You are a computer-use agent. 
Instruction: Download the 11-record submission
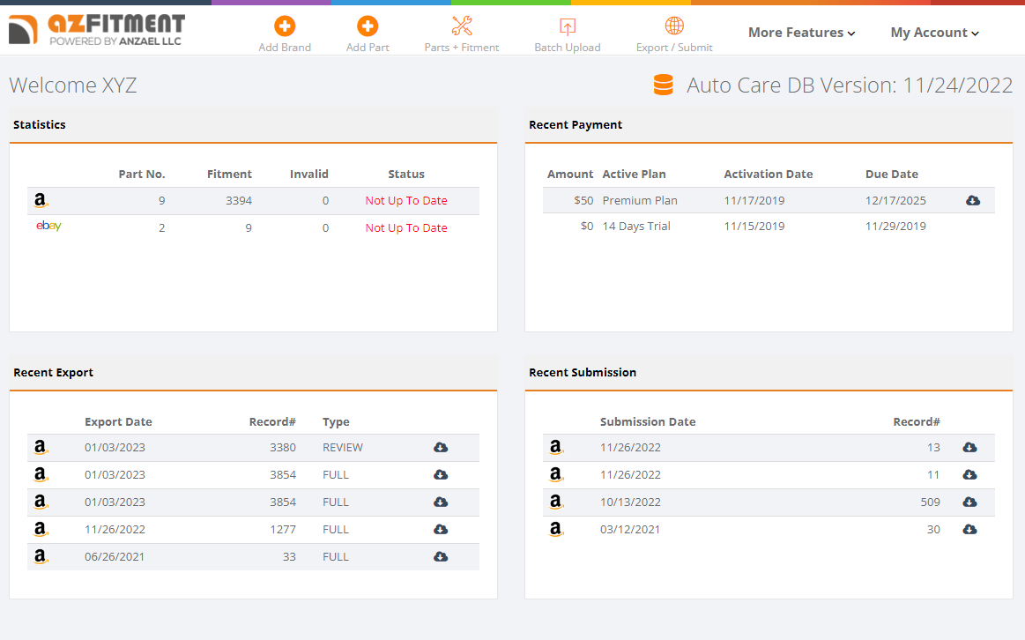click(969, 474)
